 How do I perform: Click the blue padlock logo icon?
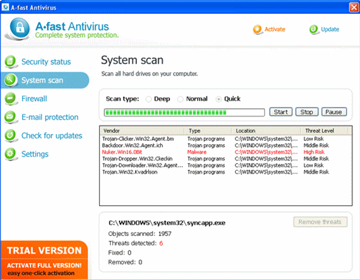[19, 28]
